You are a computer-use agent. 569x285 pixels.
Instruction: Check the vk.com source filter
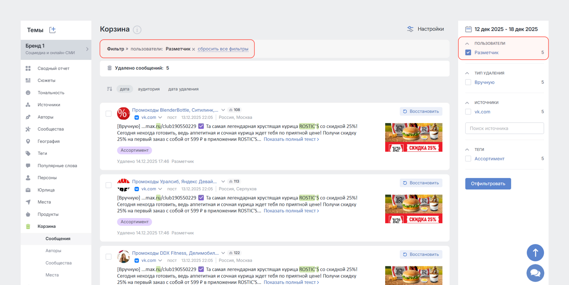tap(468, 111)
